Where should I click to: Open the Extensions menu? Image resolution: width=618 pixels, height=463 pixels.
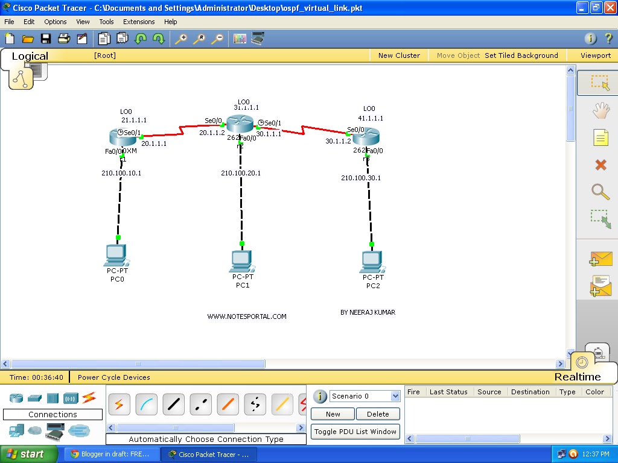click(139, 22)
